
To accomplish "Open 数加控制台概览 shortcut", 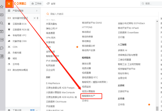I will tap(20, 70).
